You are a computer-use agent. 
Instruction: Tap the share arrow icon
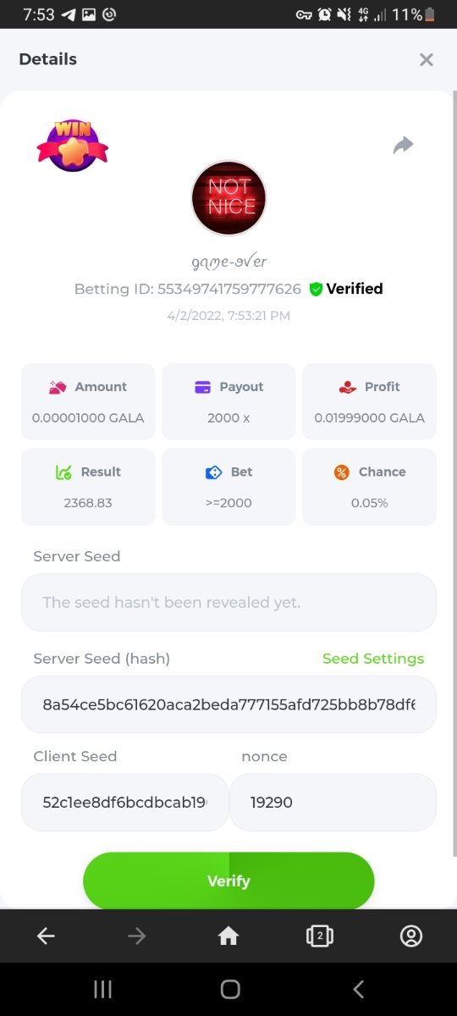tap(404, 145)
